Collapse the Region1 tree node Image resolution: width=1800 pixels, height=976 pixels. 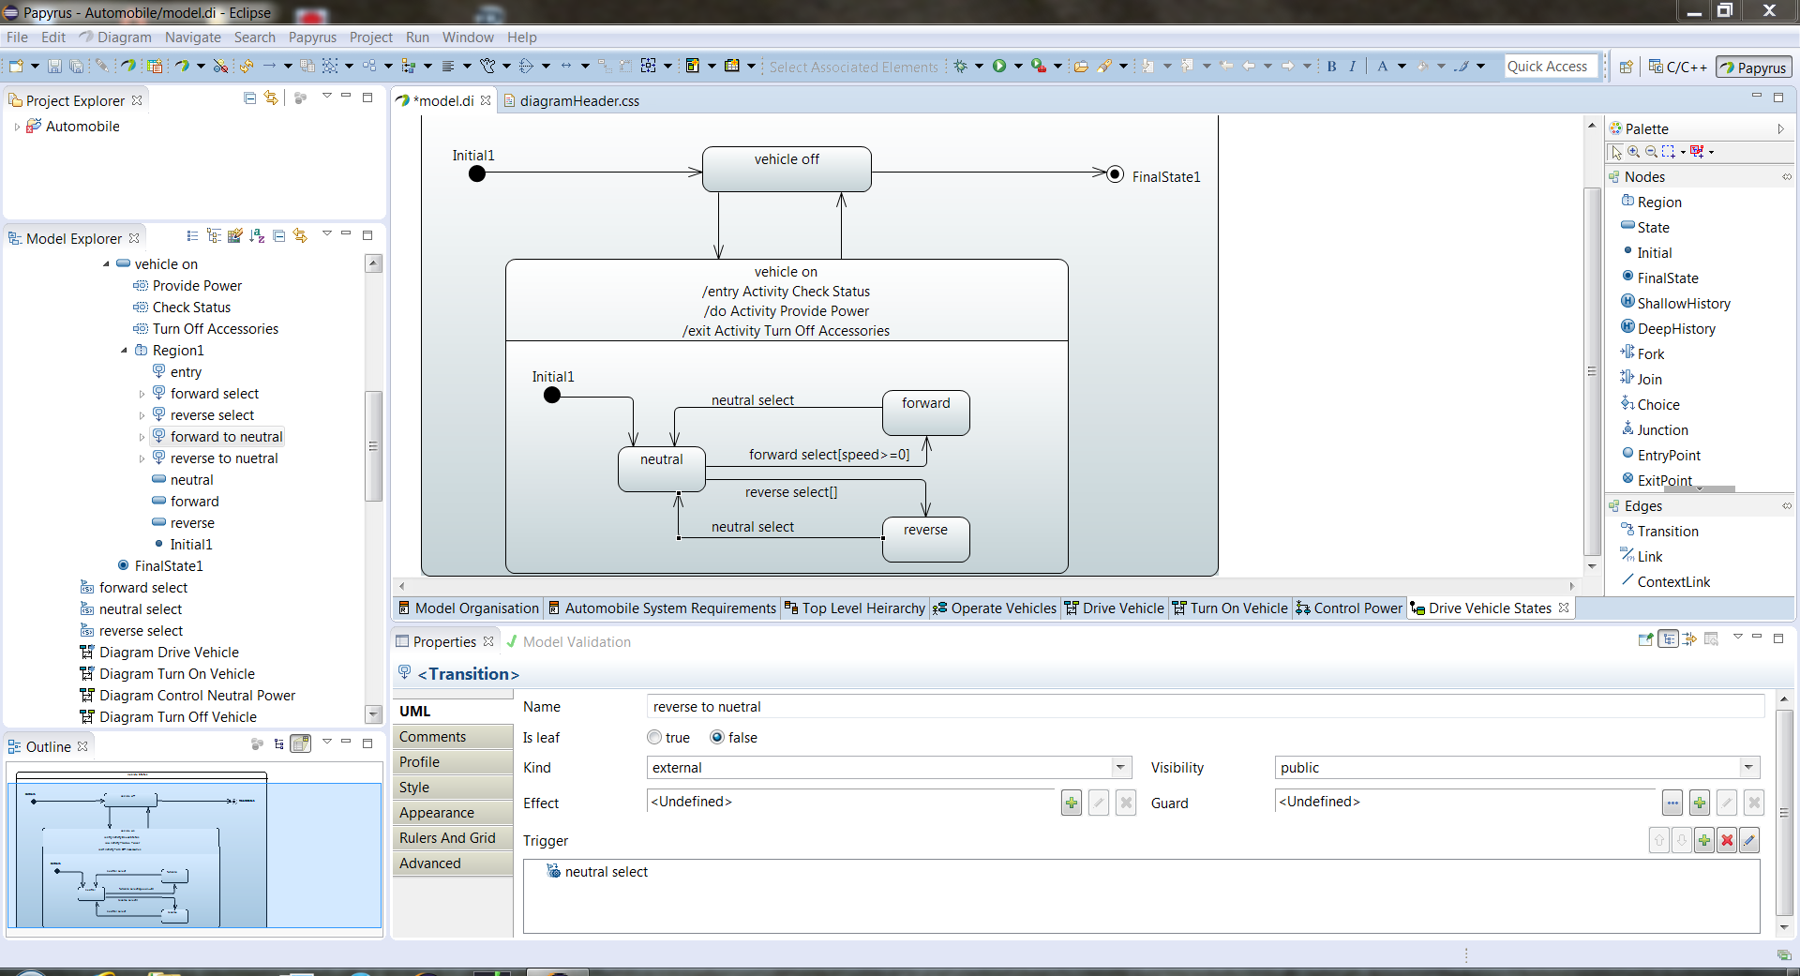(124, 351)
